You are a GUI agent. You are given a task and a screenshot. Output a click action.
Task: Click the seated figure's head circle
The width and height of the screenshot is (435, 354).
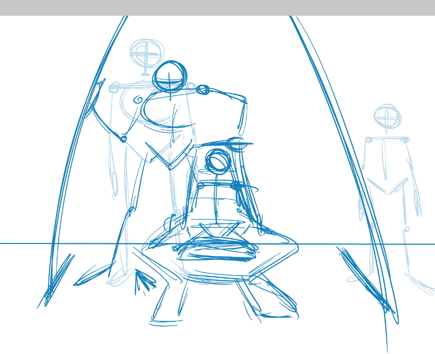pos(217,161)
